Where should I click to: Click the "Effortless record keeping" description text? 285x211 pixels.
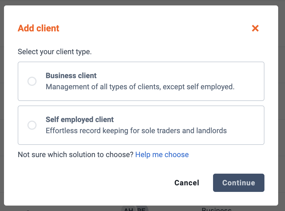tap(136, 131)
